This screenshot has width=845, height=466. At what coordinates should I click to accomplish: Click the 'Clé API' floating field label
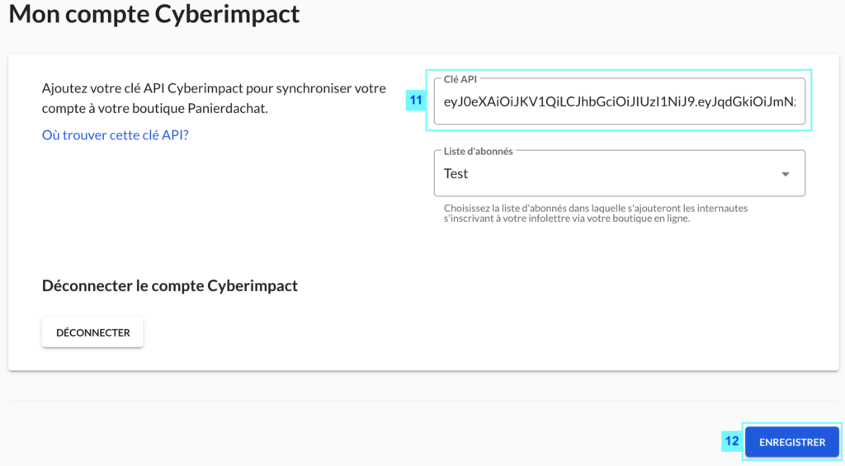click(x=460, y=79)
